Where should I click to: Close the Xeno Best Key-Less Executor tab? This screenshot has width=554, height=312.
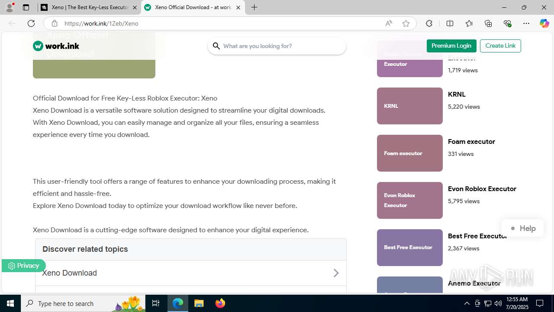pyautogui.click(x=135, y=7)
